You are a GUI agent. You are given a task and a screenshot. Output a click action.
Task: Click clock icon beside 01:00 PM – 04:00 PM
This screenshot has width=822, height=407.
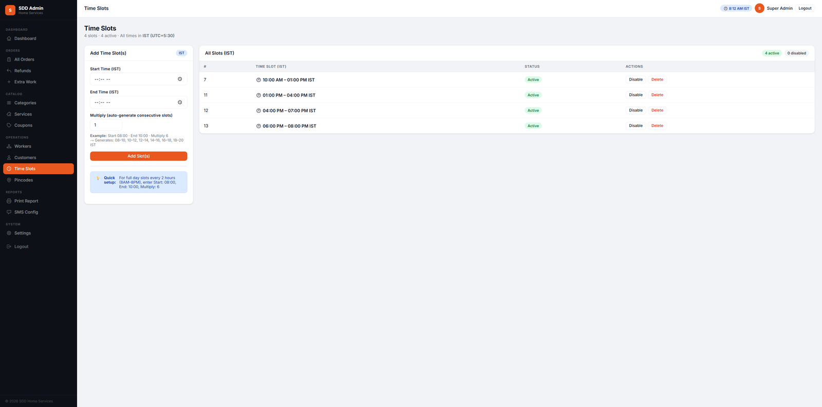click(x=258, y=95)
